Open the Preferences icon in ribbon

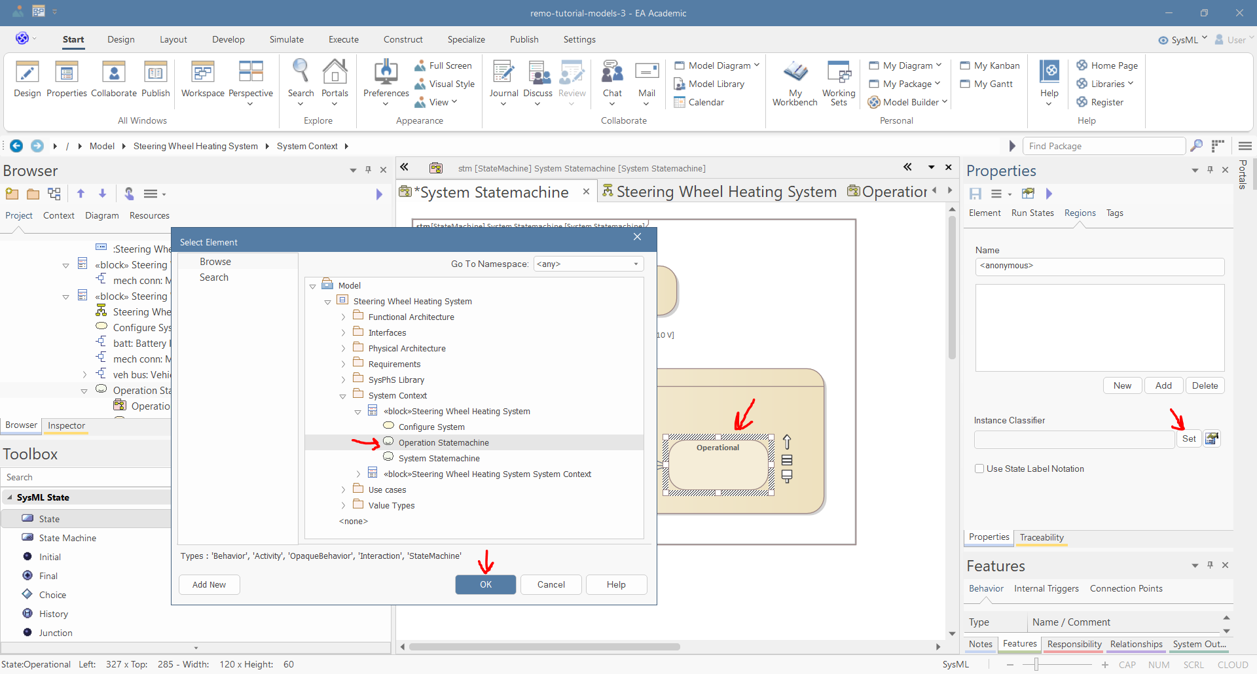pos(386,72)
